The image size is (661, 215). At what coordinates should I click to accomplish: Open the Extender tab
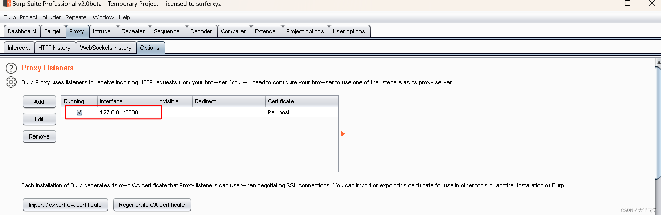(266, 32)
